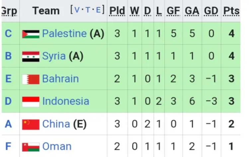Viewport: 249px width, 157px height.
Task: Click the Bahrain flag icon
Action: 31,79
